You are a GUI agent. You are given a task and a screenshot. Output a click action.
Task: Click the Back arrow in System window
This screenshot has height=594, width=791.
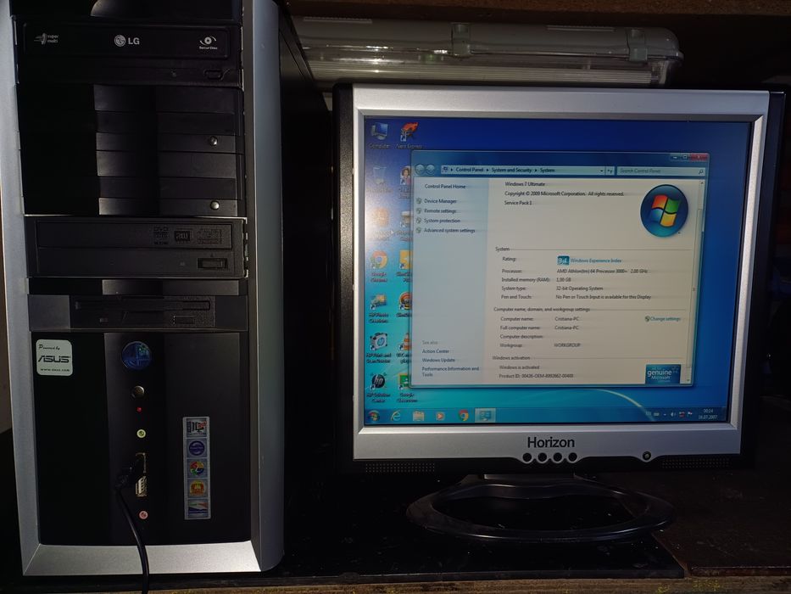(x=420, y=169)
